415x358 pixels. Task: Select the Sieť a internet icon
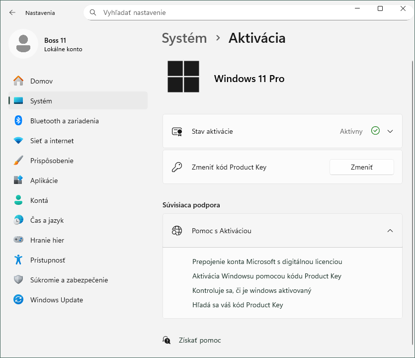click(x=19, y=141)
